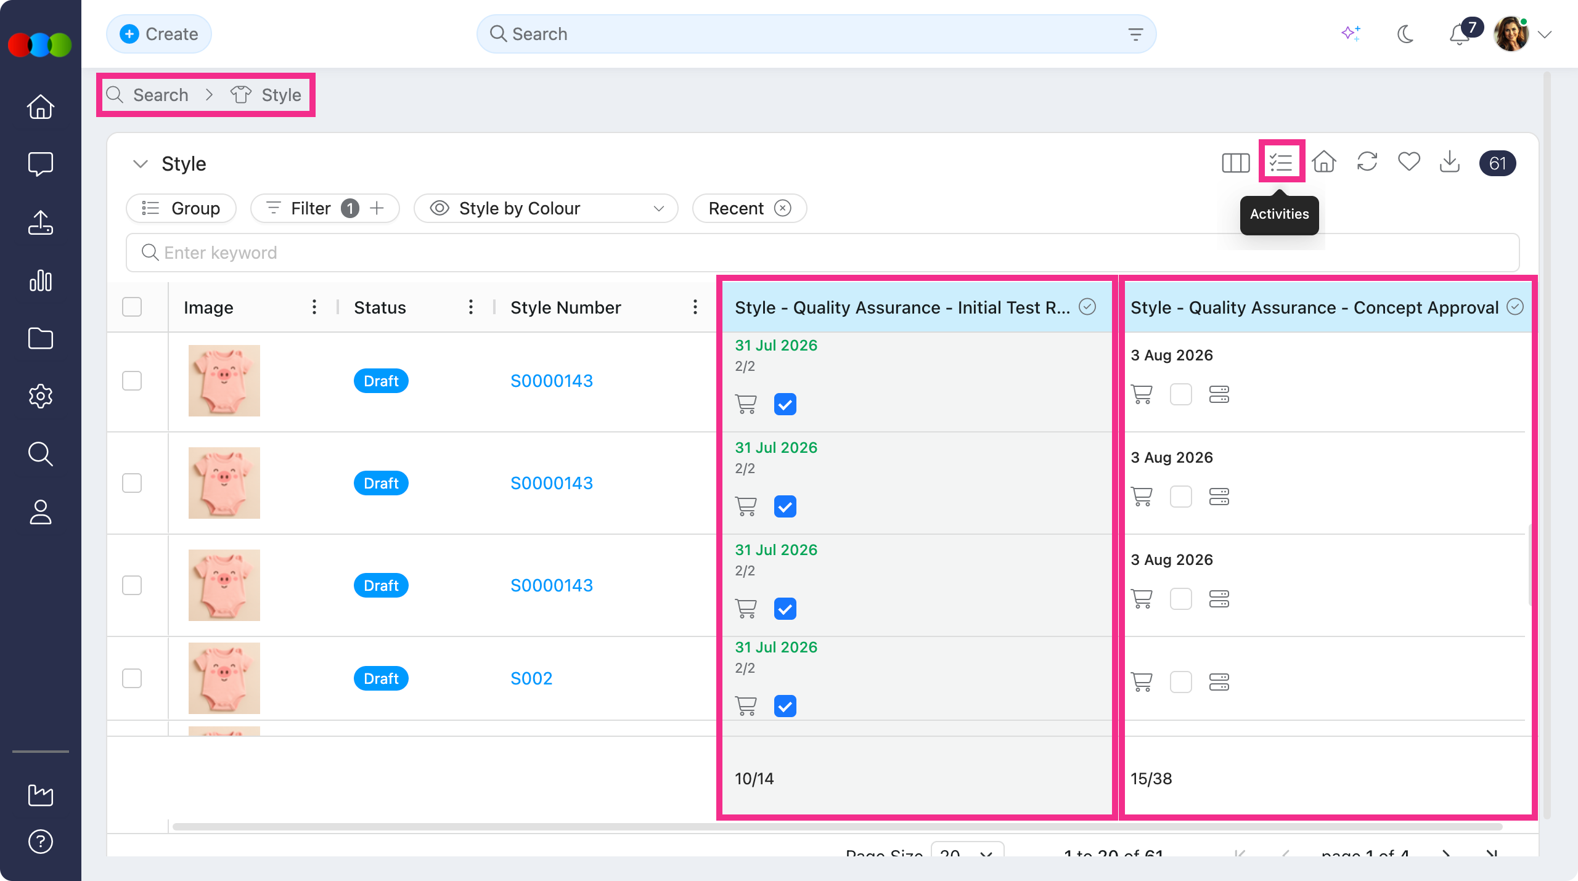Open the user account dropdown chevron
The width and height of the screenshot is (1578, 881).
[x=1545, y=35]
